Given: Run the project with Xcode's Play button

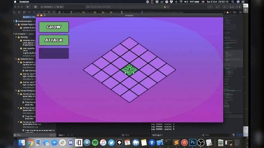Looking at the screenshot, I should [28, 7].
